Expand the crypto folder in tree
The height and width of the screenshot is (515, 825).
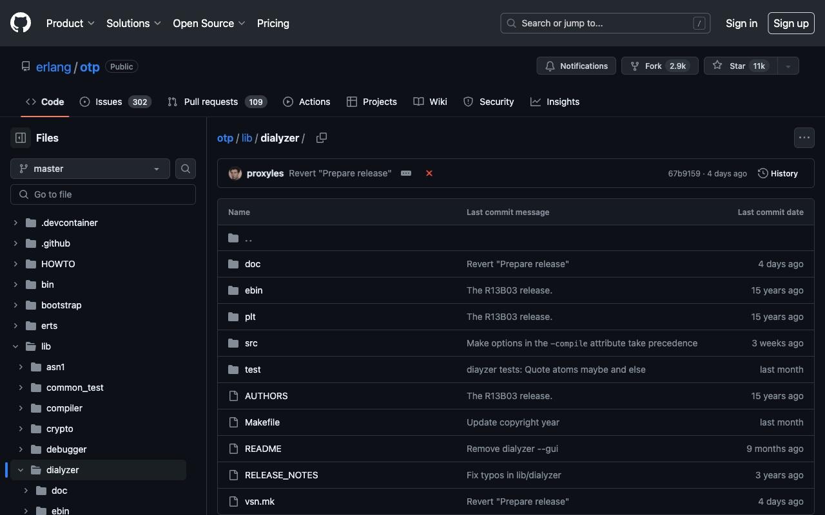click(x=21, y=429)
